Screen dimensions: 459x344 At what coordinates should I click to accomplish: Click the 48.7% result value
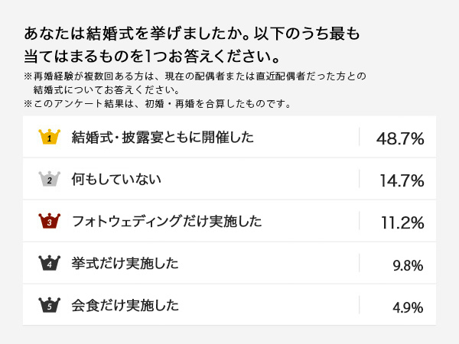coord(400,138)
